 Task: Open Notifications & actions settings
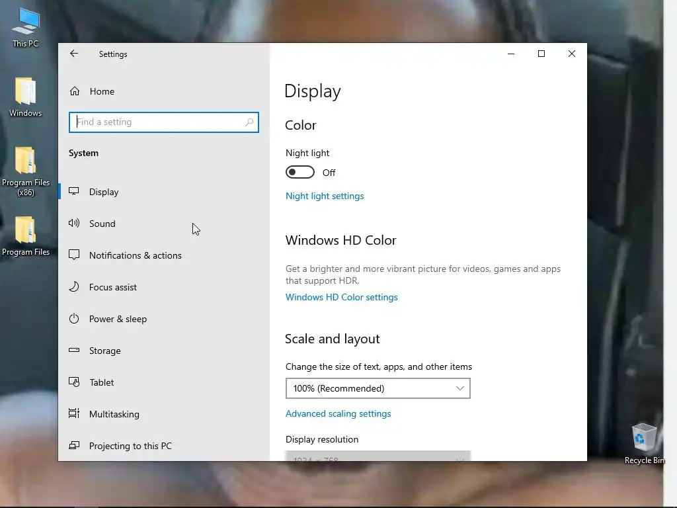[x=164, y=255]
